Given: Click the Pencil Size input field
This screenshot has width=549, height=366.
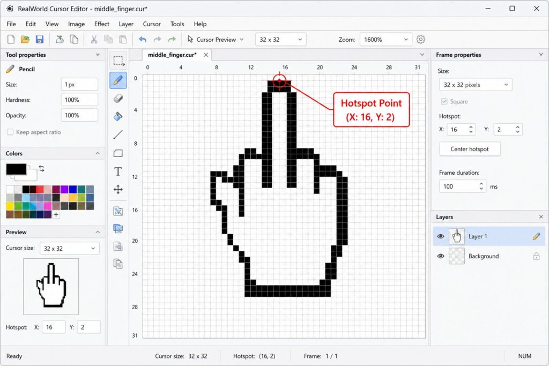Looking at the screenshot, I should (x=79, y=85).
